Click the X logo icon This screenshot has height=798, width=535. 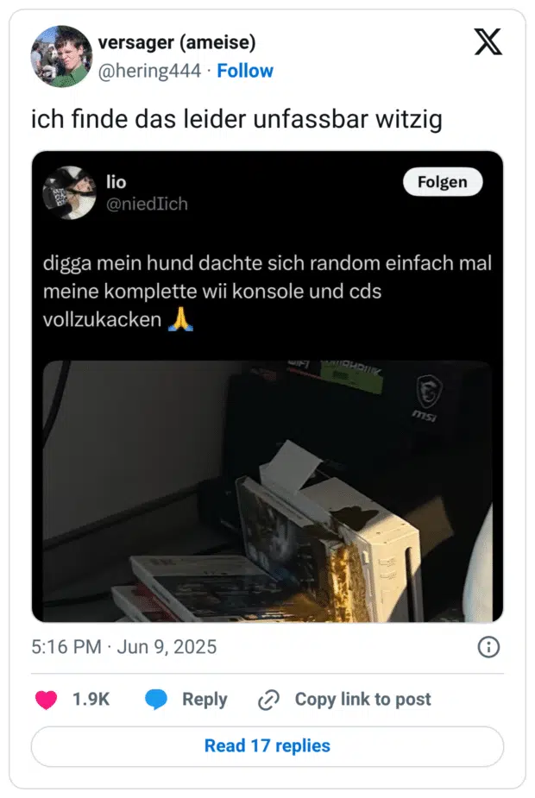click(x=488, y=41)
